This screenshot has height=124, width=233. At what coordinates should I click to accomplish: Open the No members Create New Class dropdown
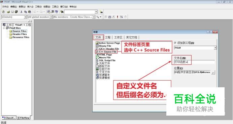pyautogui.click(x=94, y=17)
